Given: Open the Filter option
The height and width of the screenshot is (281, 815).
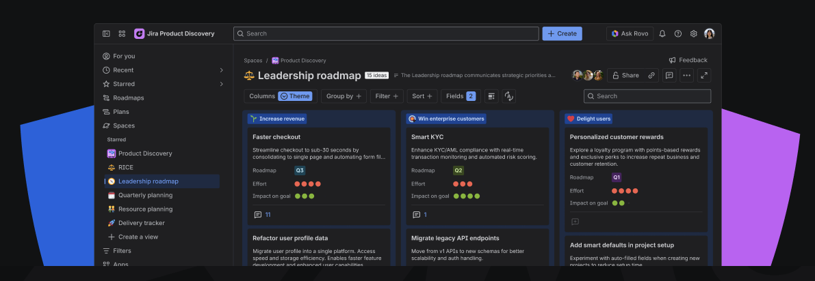Looking at the screenshot, I should [x=387, y=96].
